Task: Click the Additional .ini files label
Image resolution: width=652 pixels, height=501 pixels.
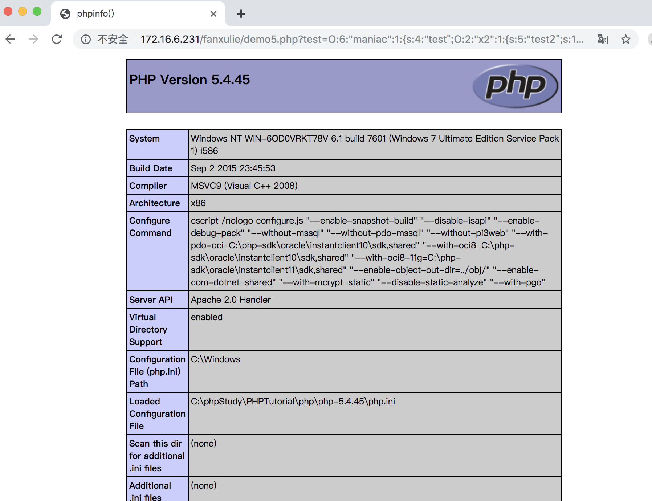Action: click(150, 491)
